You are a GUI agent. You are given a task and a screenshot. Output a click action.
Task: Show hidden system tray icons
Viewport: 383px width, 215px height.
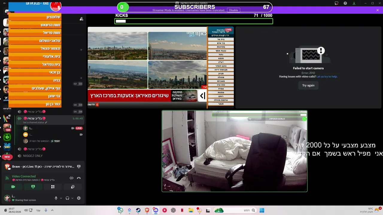52,210
